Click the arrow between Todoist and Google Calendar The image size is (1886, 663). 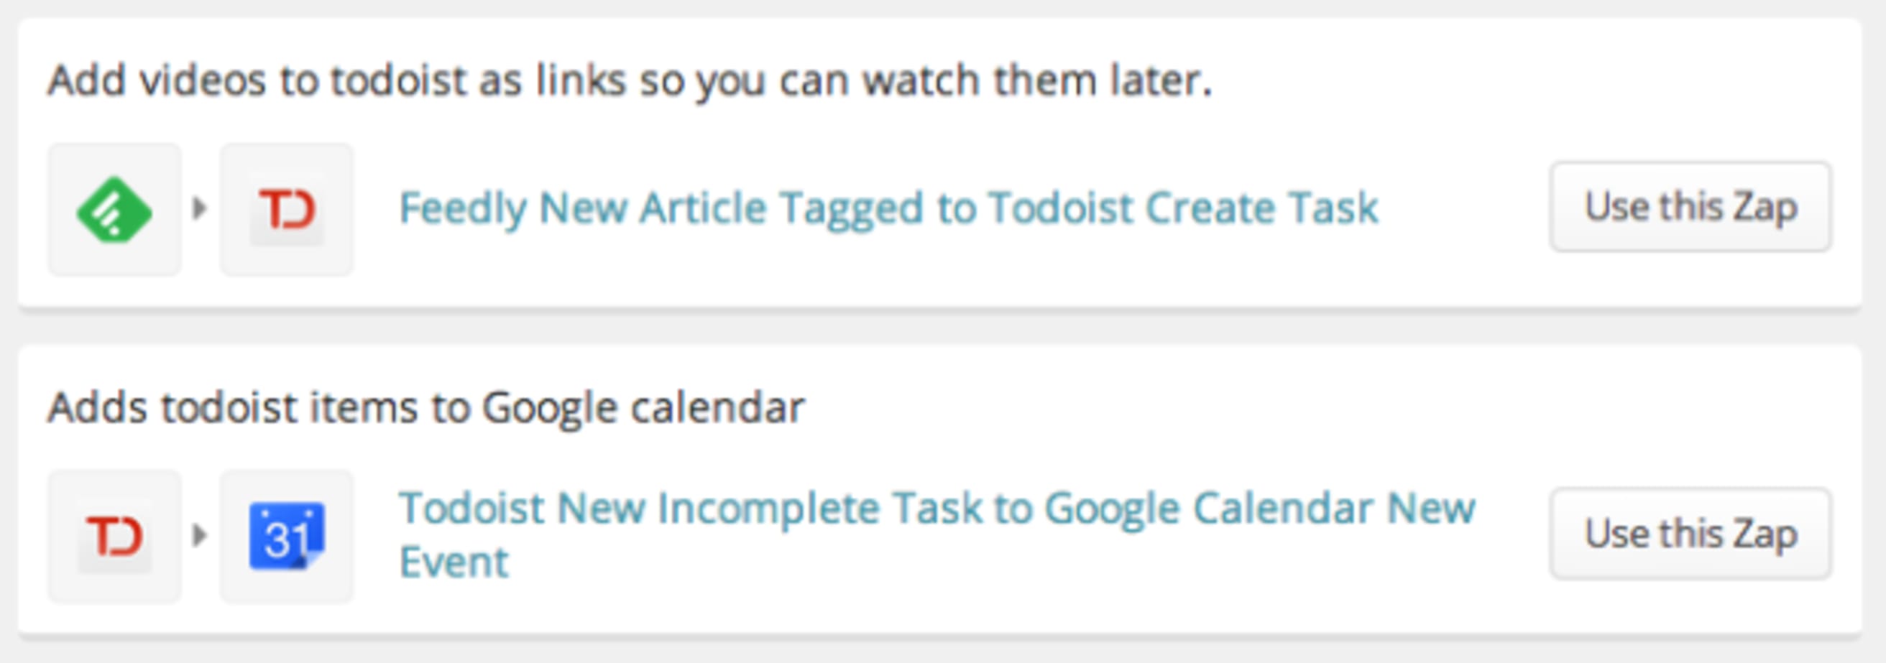(199, 534)
